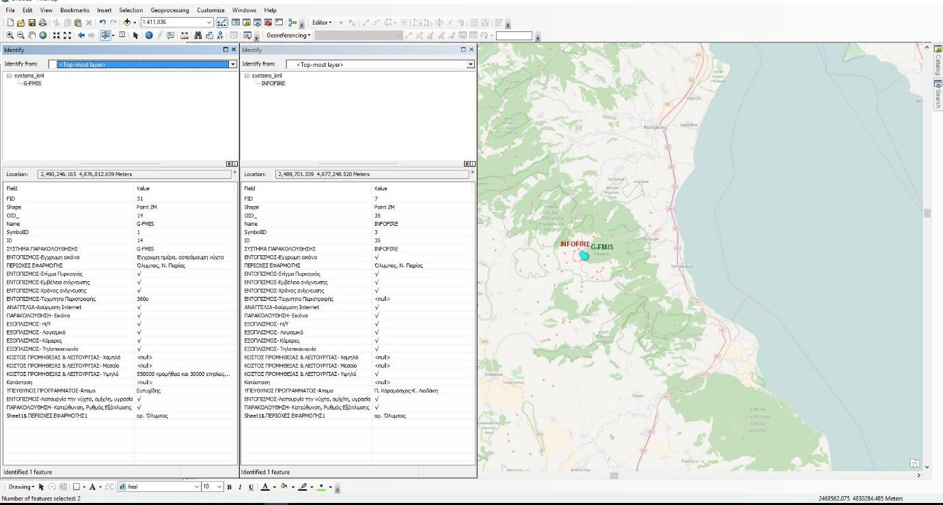
Task: Create a new map document icon
Action: [x=10, y=23]
